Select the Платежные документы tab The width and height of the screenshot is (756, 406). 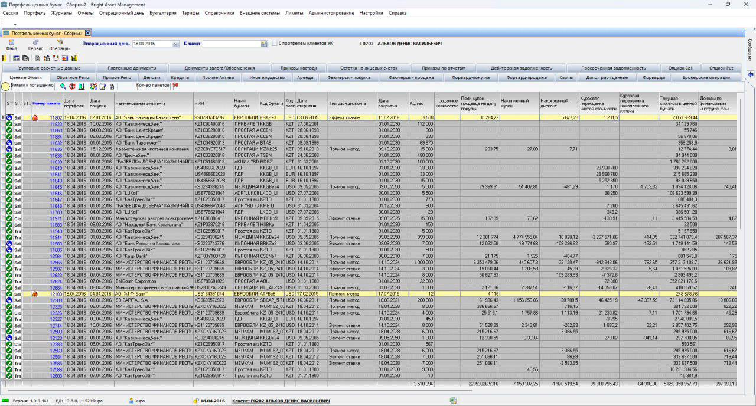pos(132,68)
